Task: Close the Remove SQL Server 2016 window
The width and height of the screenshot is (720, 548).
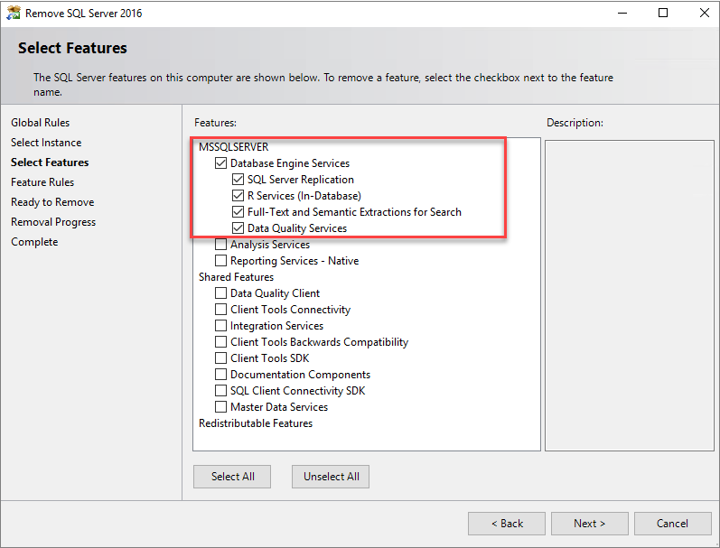Action: click(x=704, y=13)
